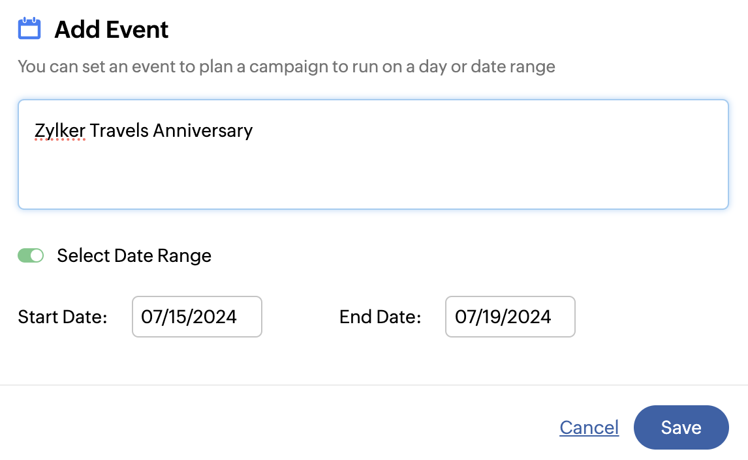
Task: Place cursor on the word Anniversary
Action: pos(202,130)
